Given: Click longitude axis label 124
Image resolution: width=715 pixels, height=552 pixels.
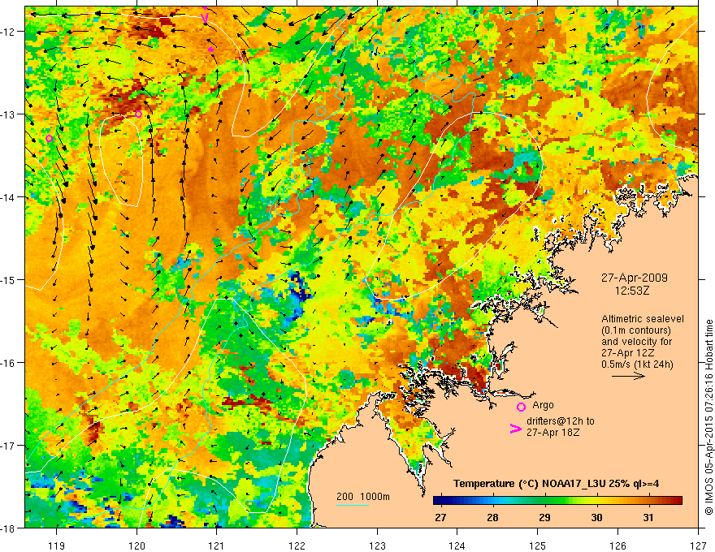Looking at the screenshot, I should coord(457,546).
